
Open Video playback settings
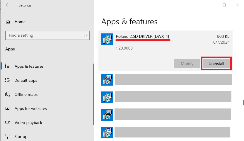28,123
